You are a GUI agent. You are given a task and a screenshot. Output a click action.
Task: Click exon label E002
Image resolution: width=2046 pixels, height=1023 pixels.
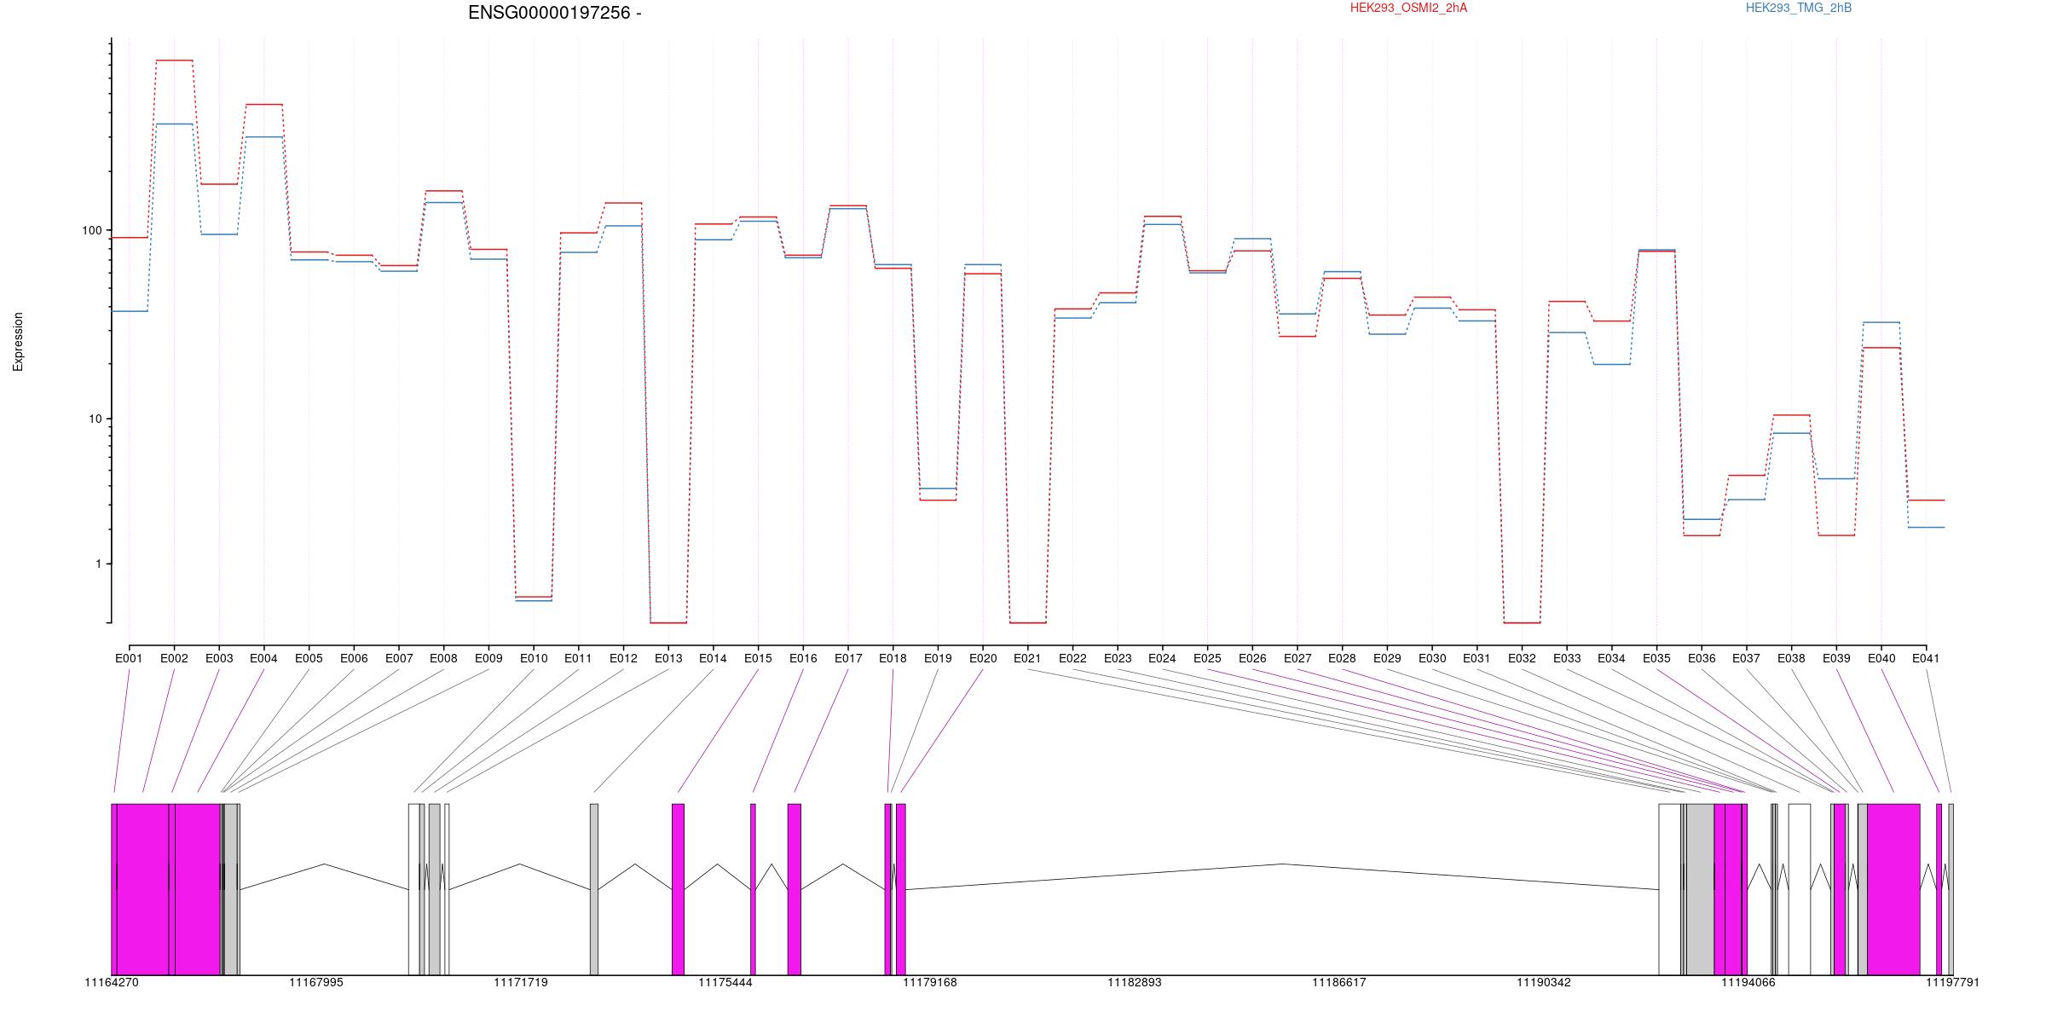(174, 659)
